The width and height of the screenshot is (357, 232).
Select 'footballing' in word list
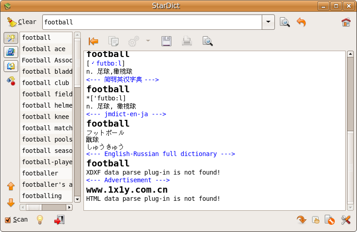click(46, 196)
